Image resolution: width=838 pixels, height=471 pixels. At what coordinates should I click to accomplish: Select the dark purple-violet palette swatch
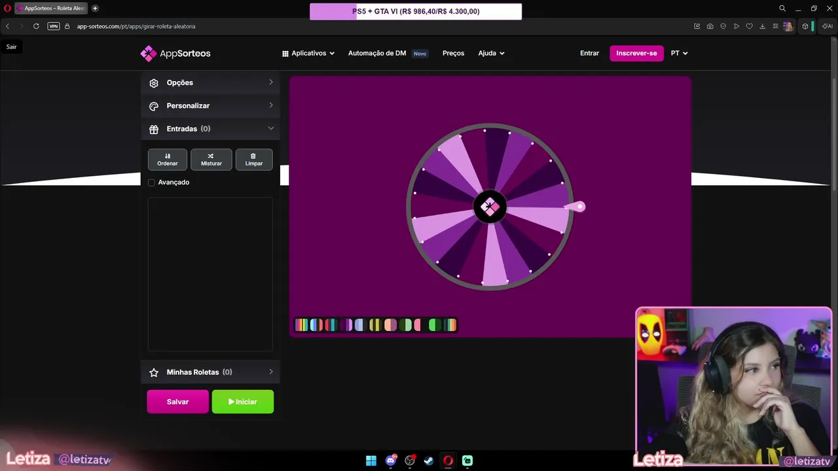coord(346,325)
